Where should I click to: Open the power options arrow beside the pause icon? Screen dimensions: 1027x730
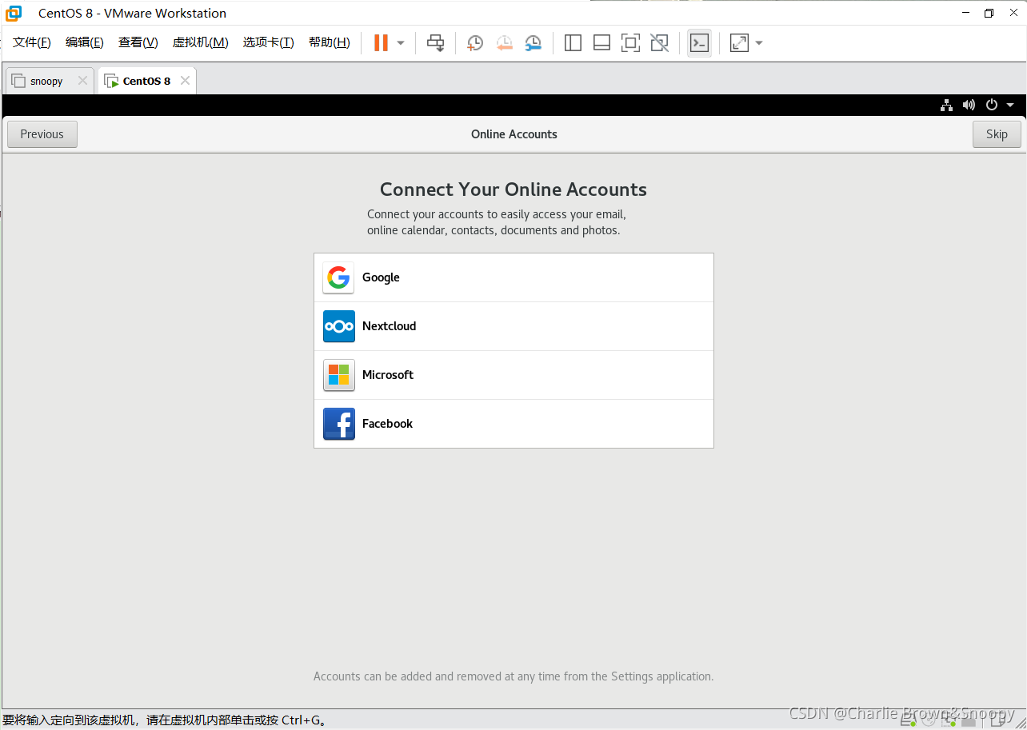coord(401,43)
